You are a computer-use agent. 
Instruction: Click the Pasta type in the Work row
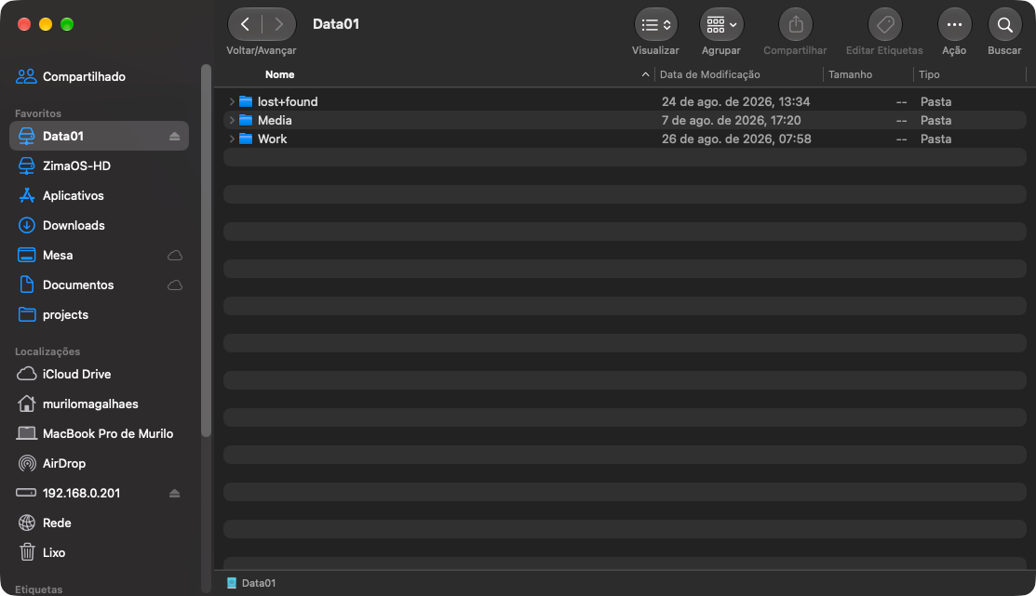(935, 139)
